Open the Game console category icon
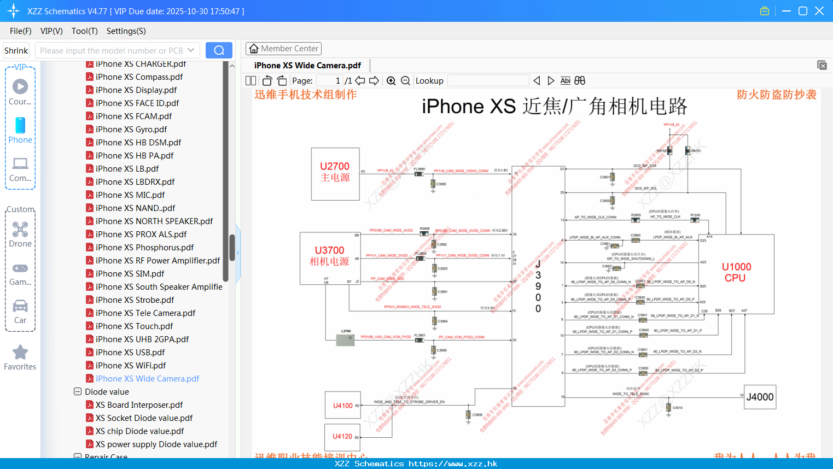This screenshot has height=469, width=833. click(x=20, y=268)
